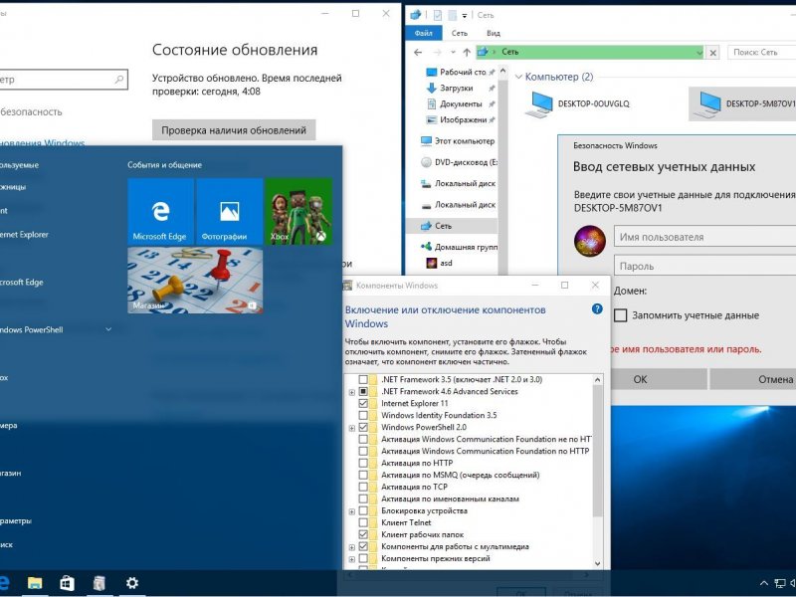Image resolution: width=796 pixels, height=597 pixels.
Task: Uncheck Клиент рабочих папок
Action: pos(363,534)
